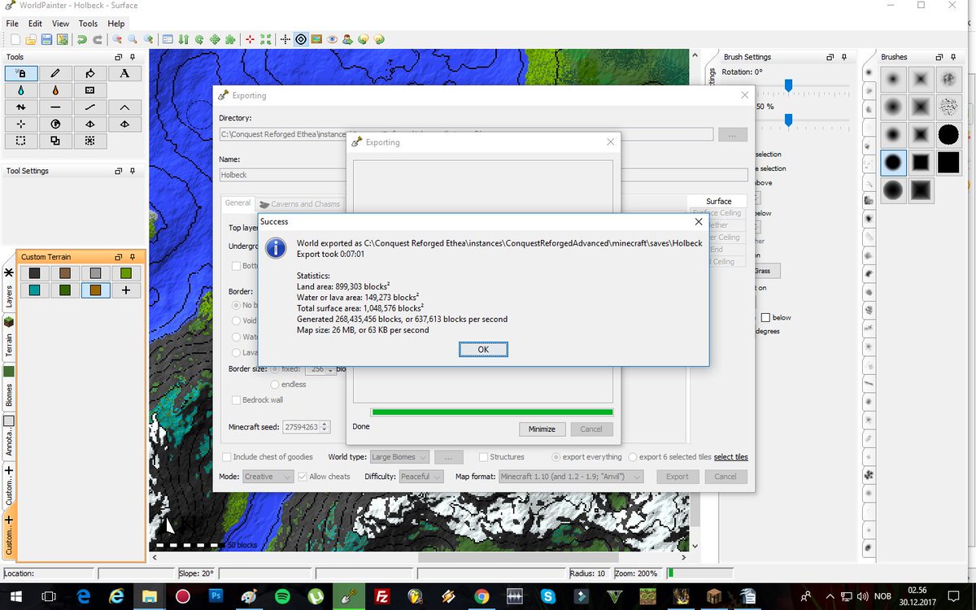Select the large round soft brush
The height and width of the screenshot is (610, 976).
894,190
